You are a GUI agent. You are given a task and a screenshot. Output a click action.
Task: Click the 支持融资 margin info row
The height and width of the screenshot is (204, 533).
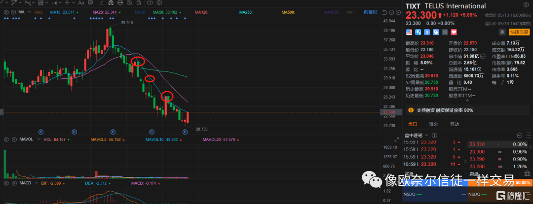tap(468, 110)
